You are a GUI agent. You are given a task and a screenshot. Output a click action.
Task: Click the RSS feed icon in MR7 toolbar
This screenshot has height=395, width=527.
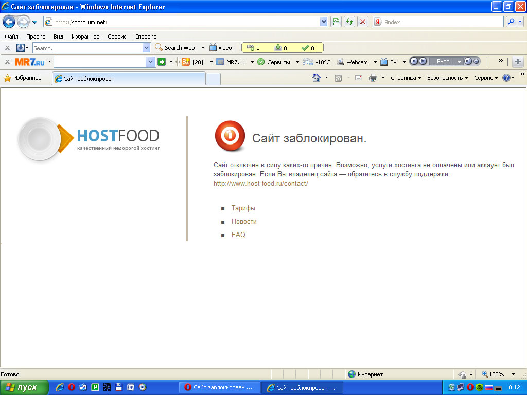point(186,62)
